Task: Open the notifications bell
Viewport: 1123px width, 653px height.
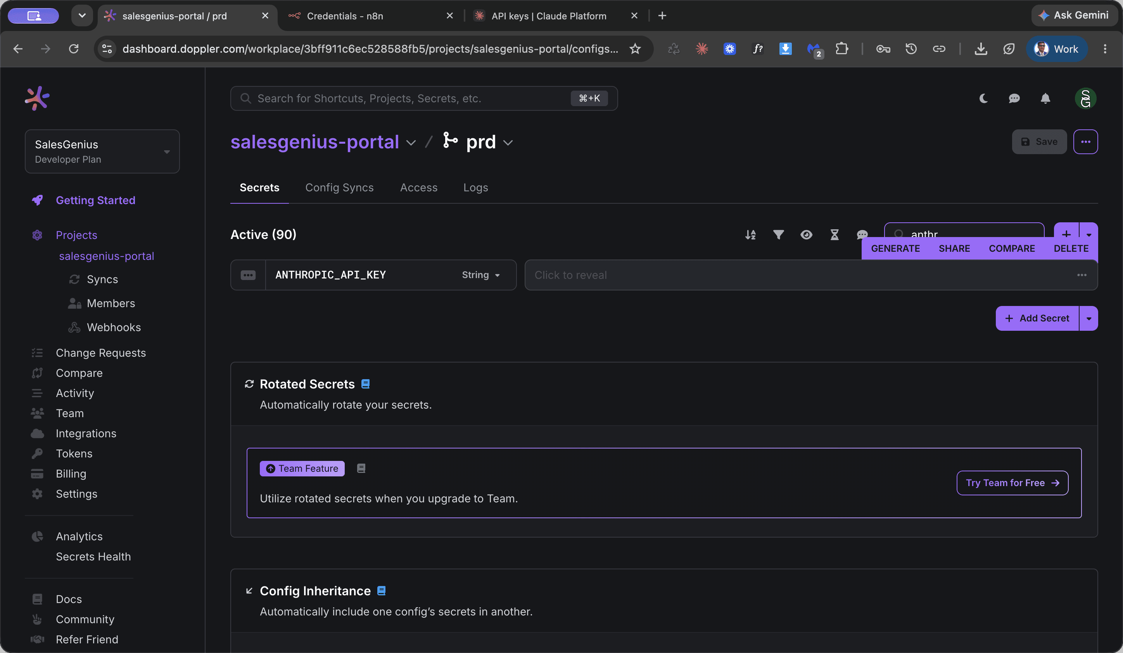Action: [1045, 98]
